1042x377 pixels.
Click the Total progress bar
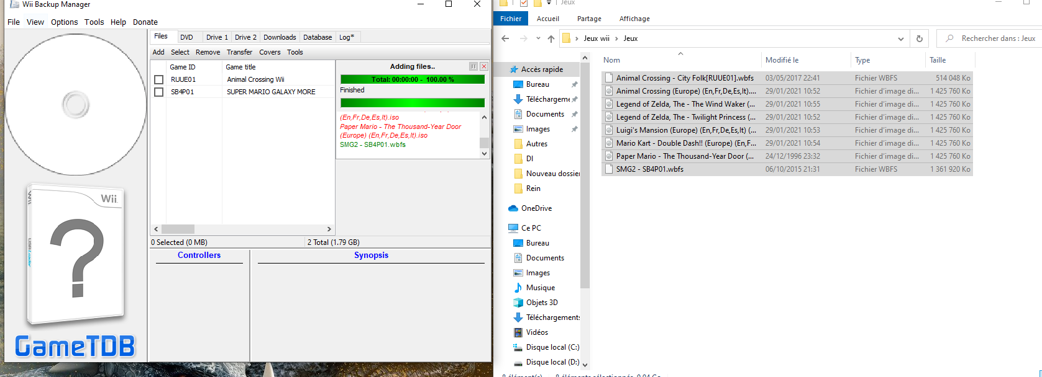(413, 79)
